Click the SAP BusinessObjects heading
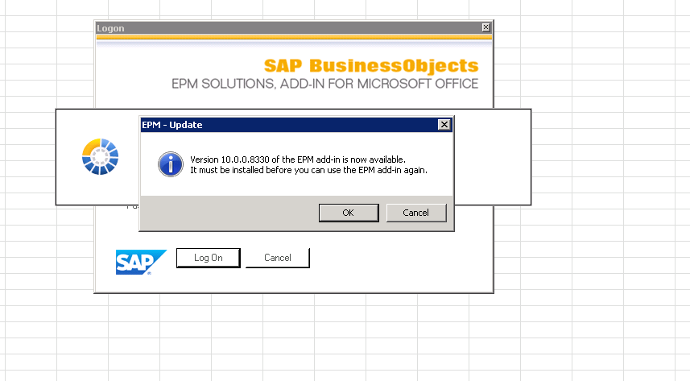The width and height of the screenshot is (690, 381). (x=371, y=65)
